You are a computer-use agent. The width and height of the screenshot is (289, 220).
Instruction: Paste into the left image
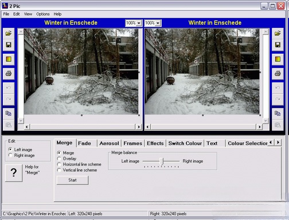[9, 125]
